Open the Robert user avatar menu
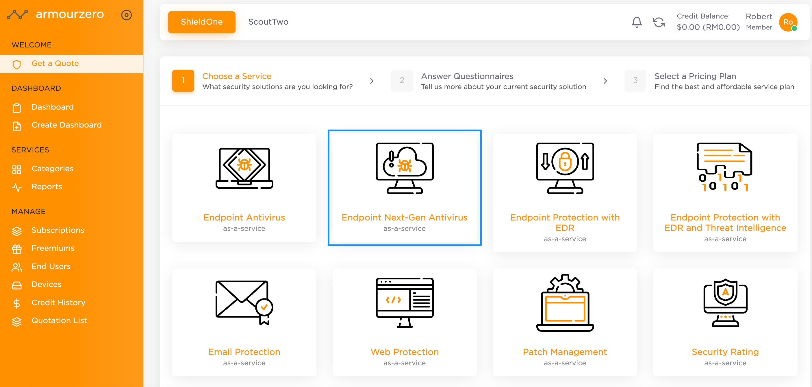The height and width of the screenshot is (387, 812). click(x=788, y=22)
